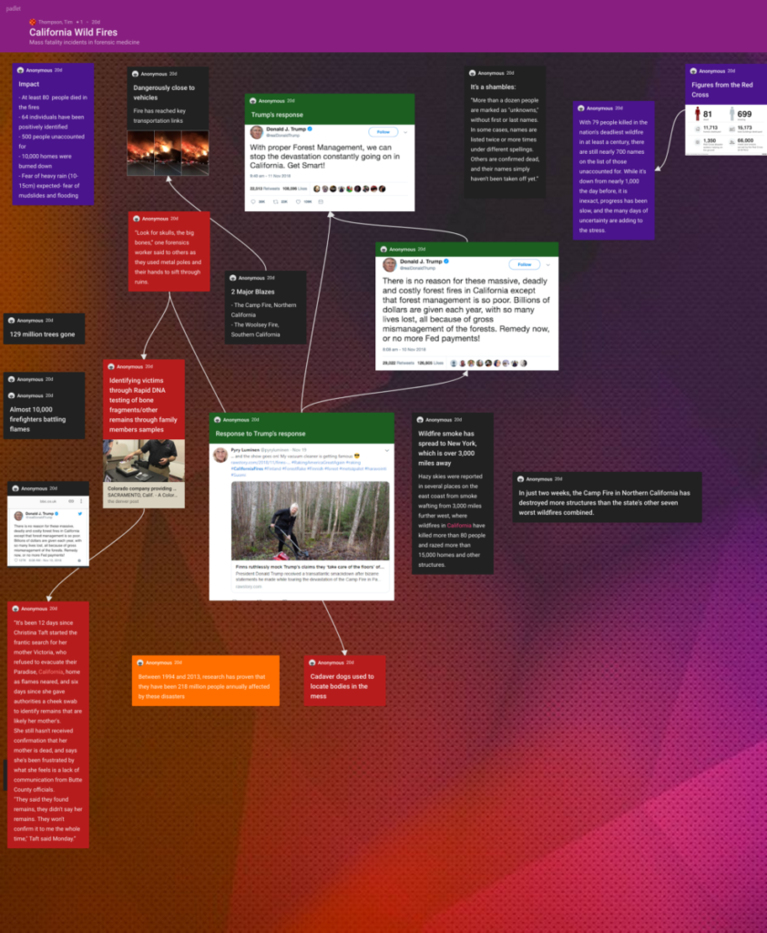
Task: Click Anonymous avatar on '129 million trees gone' post
Action: [11, 320]
